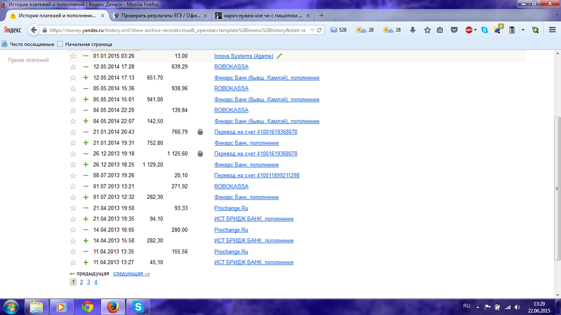This screenshot has width=561, height=315.
Task: Mark the 11.04.2013 13:27 deposit as favorite
Action: coord(73,262)
